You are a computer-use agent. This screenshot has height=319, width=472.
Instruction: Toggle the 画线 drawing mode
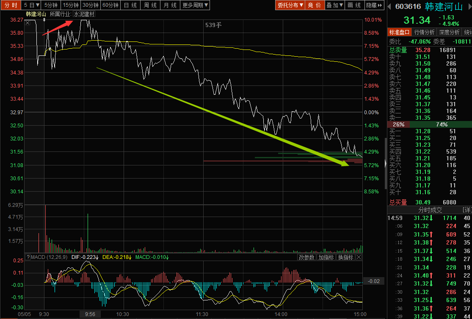coord(354,5)
